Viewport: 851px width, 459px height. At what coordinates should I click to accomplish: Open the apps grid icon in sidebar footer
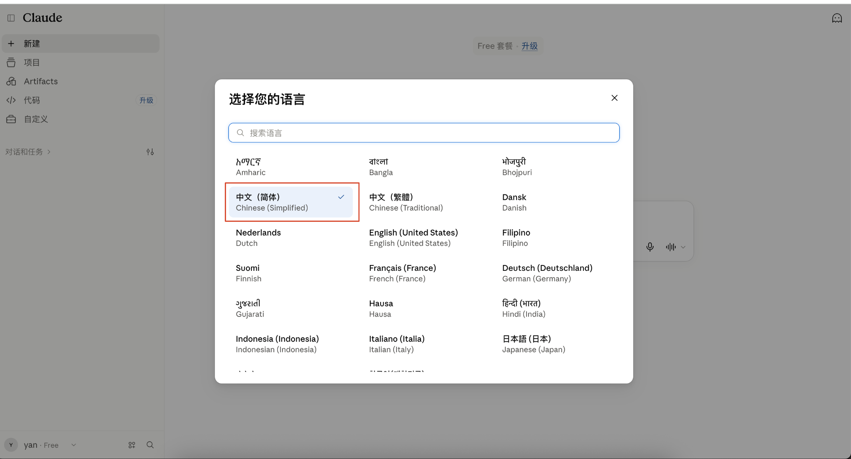pyautogui.click(x=132, y=445)
